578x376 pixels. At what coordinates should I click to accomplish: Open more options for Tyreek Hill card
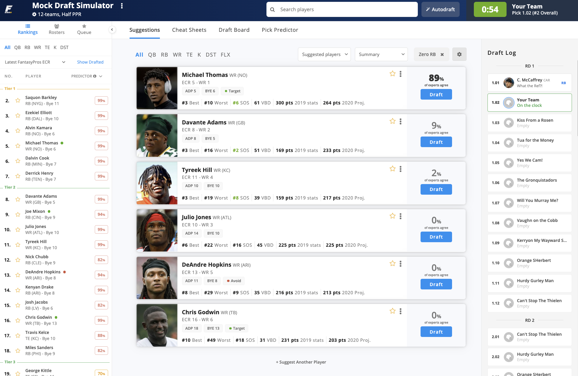click(x=401, y=169)
